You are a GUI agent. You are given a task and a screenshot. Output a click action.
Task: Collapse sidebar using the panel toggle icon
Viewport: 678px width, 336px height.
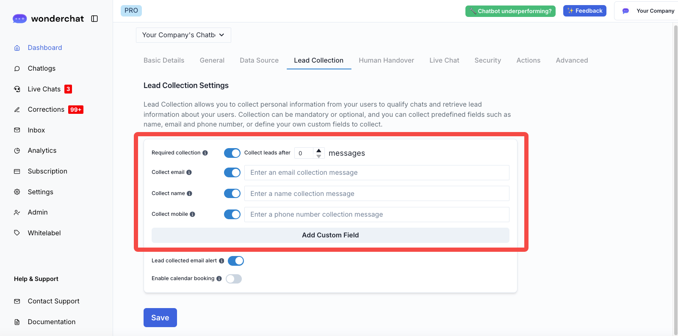(94, 19)
